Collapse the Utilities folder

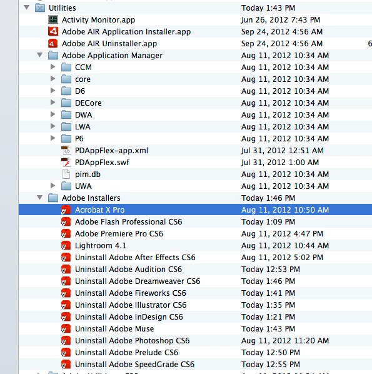(27, 8)
